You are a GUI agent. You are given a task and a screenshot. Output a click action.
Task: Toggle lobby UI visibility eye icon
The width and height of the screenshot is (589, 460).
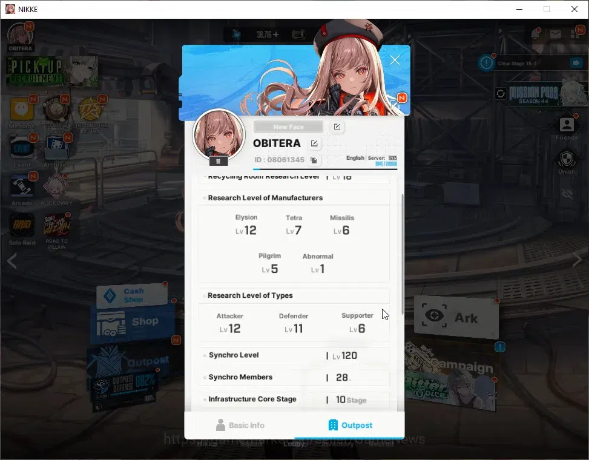point(567,194)
